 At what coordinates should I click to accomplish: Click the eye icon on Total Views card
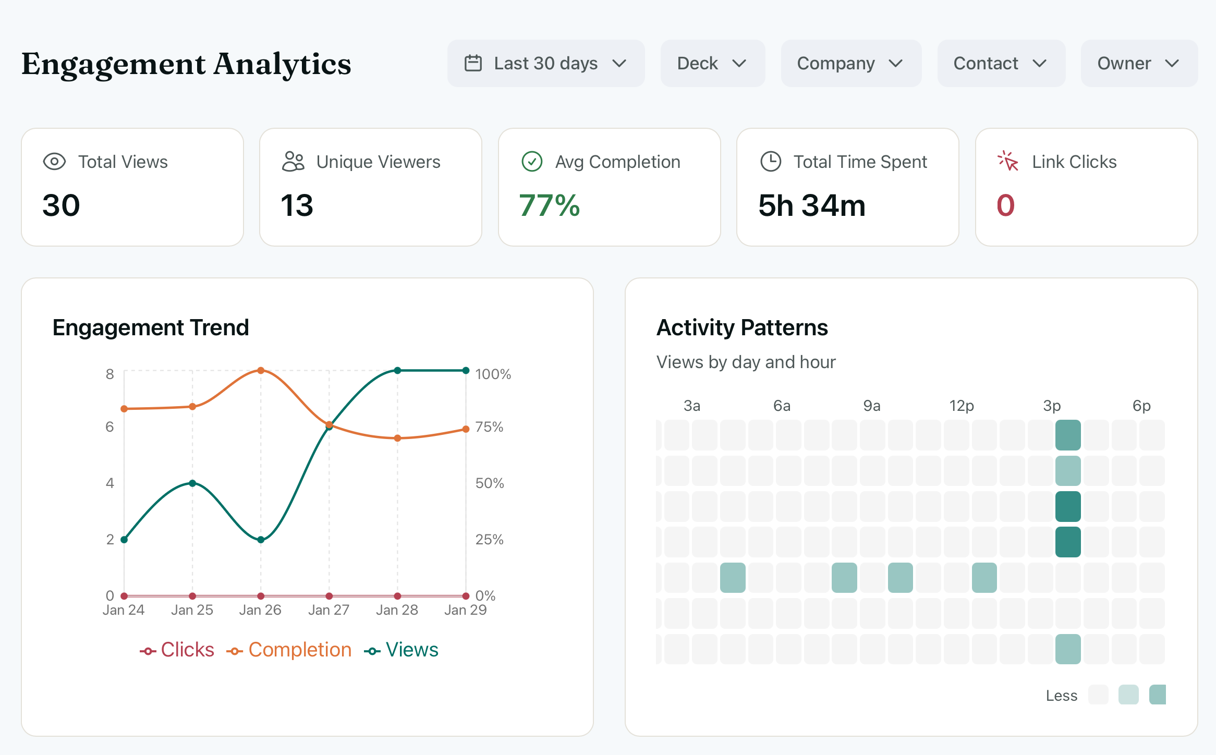[54, 162]
